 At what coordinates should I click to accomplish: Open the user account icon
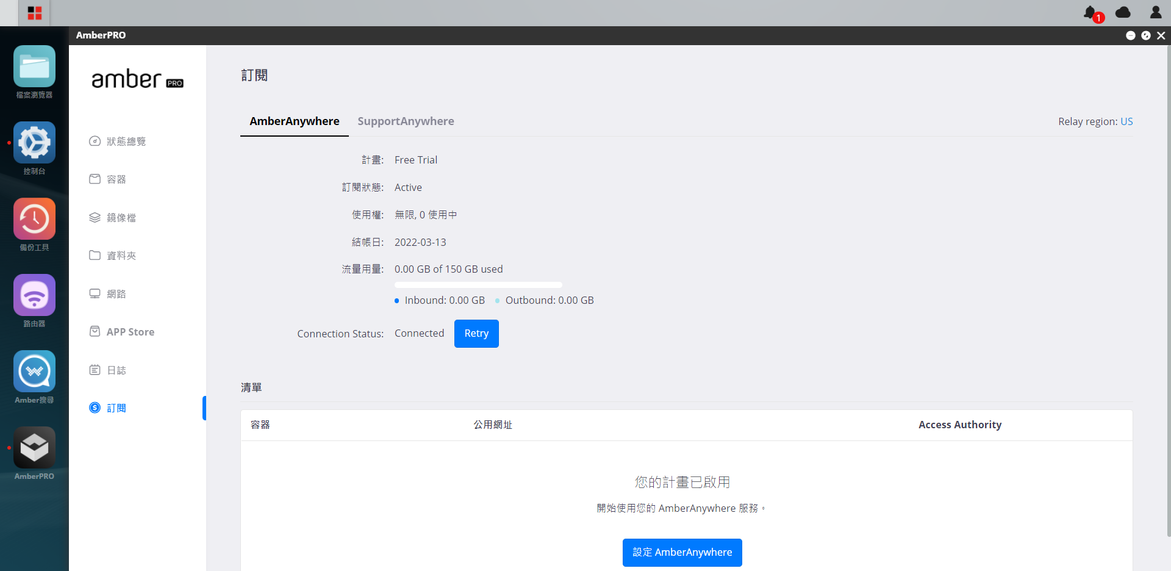(1156, 12)
